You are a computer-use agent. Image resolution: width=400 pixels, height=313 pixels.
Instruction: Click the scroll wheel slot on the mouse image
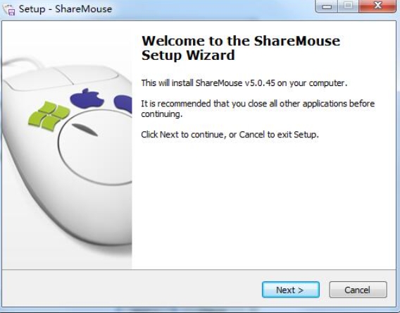coord(85,130)
